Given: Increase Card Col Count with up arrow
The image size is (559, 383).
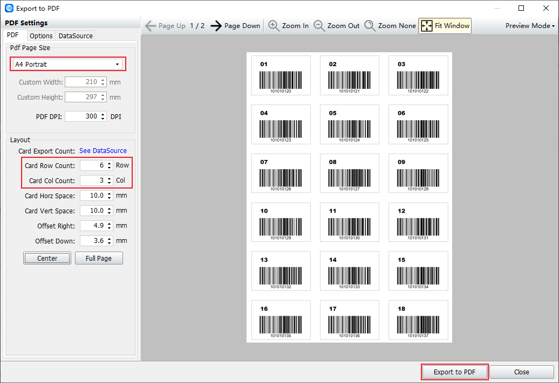Looking at the screenshot, I should [x=110, y=178].
